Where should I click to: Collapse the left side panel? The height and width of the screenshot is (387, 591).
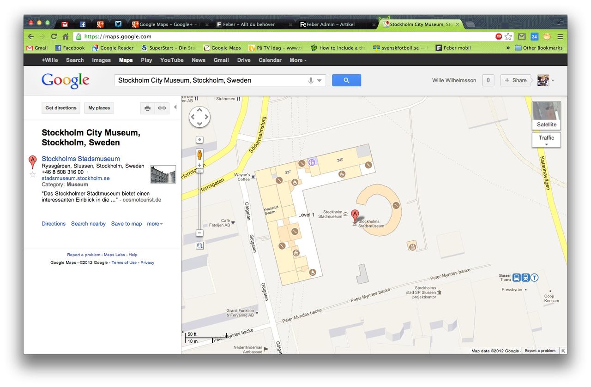[x=175, y=107]
